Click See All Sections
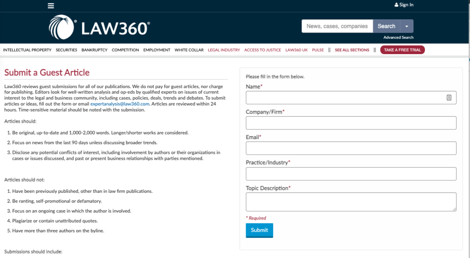This screenshot has height=258, width=470. coord(352,50)
